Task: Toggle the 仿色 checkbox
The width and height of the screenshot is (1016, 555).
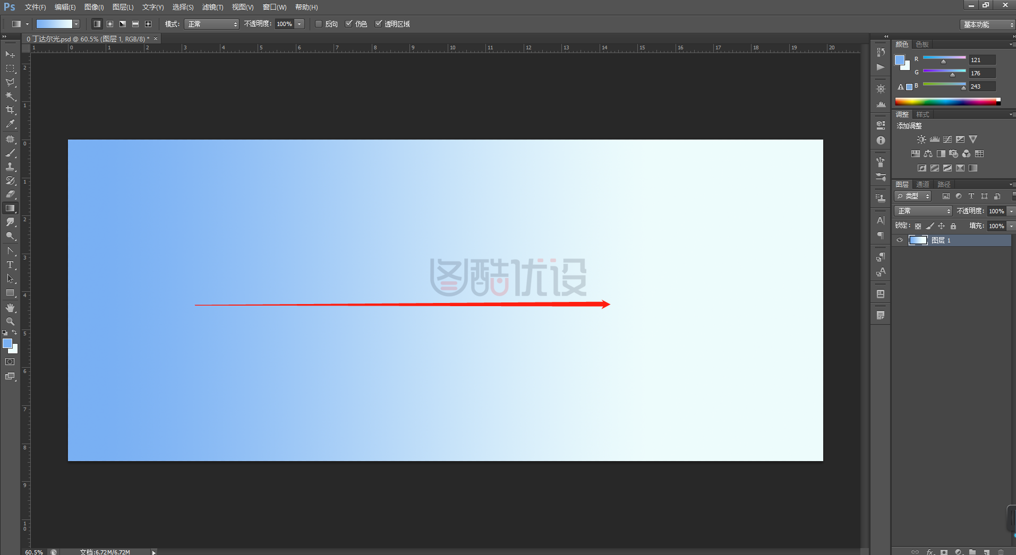Action: (349, 24)
